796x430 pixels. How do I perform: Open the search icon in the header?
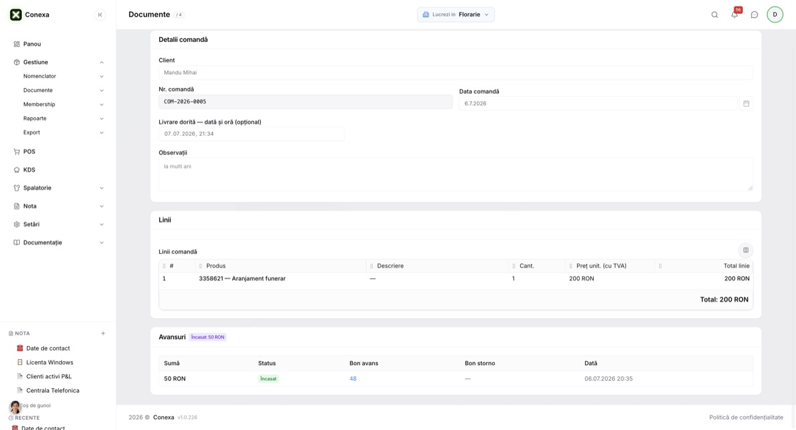coord(714,15)
